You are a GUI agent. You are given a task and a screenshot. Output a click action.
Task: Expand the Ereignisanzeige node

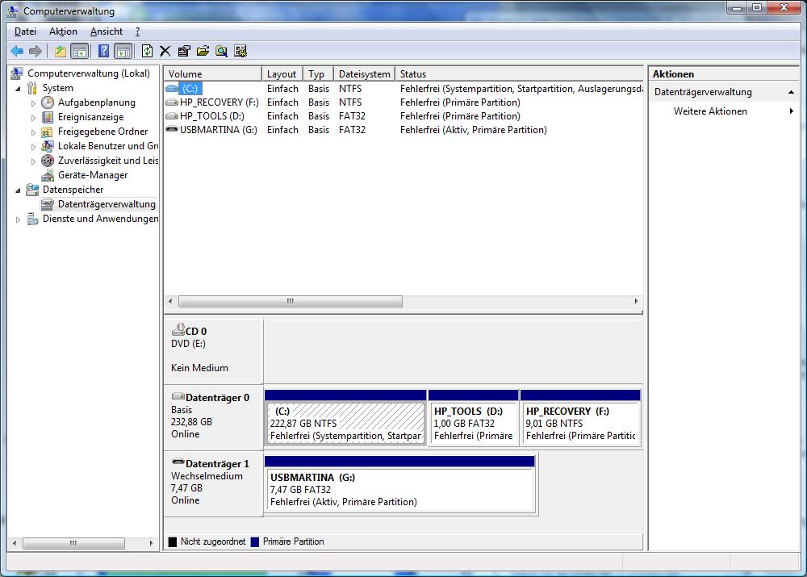tap(33, 117)
